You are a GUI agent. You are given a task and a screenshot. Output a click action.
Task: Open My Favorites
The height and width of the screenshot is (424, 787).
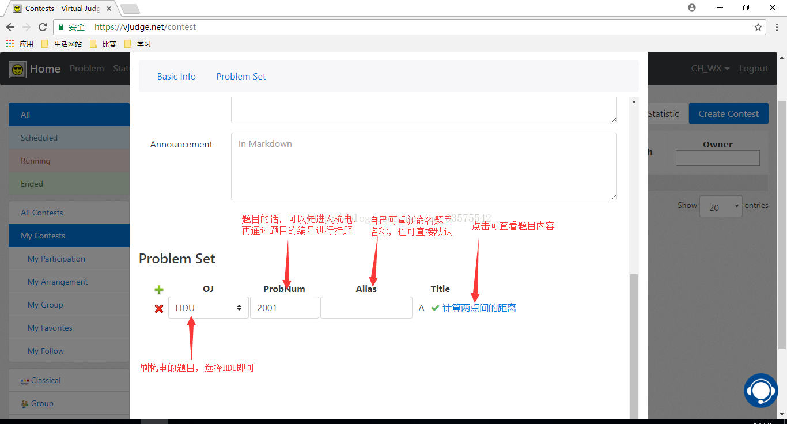(x=69, y=328)
